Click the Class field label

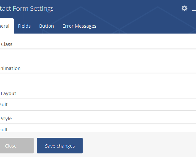click(7, 44)
